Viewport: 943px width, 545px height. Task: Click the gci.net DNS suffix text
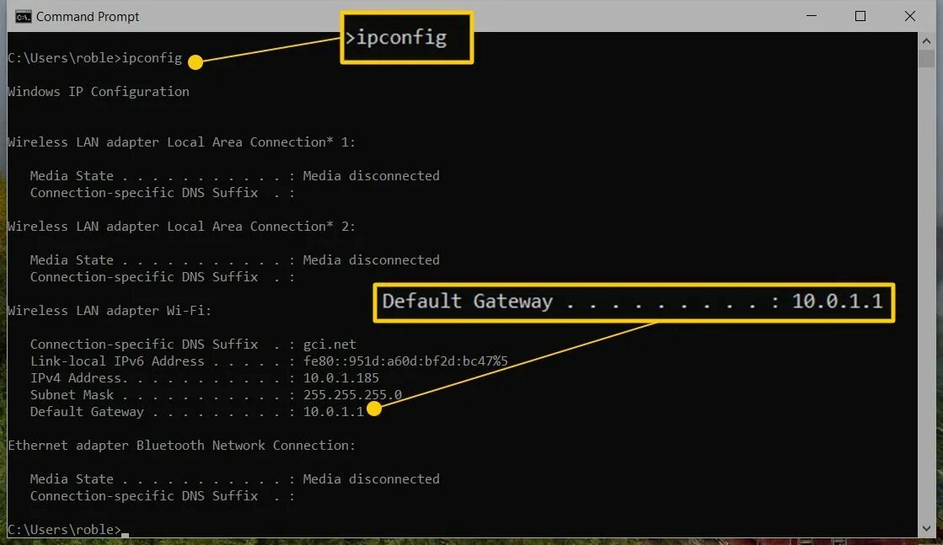tap(330, 345)
